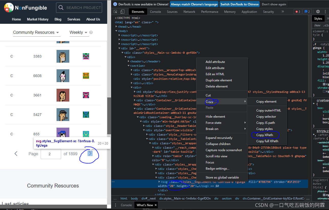329x210 pixels.
Task: Go to next page arrow in pagination
Action: click(x=90, y=153)
